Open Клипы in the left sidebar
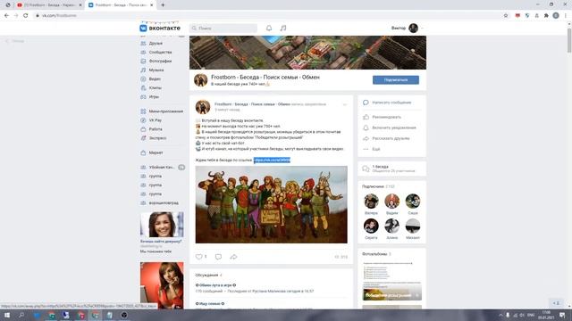The image size is (572, 321). point(155,87)
